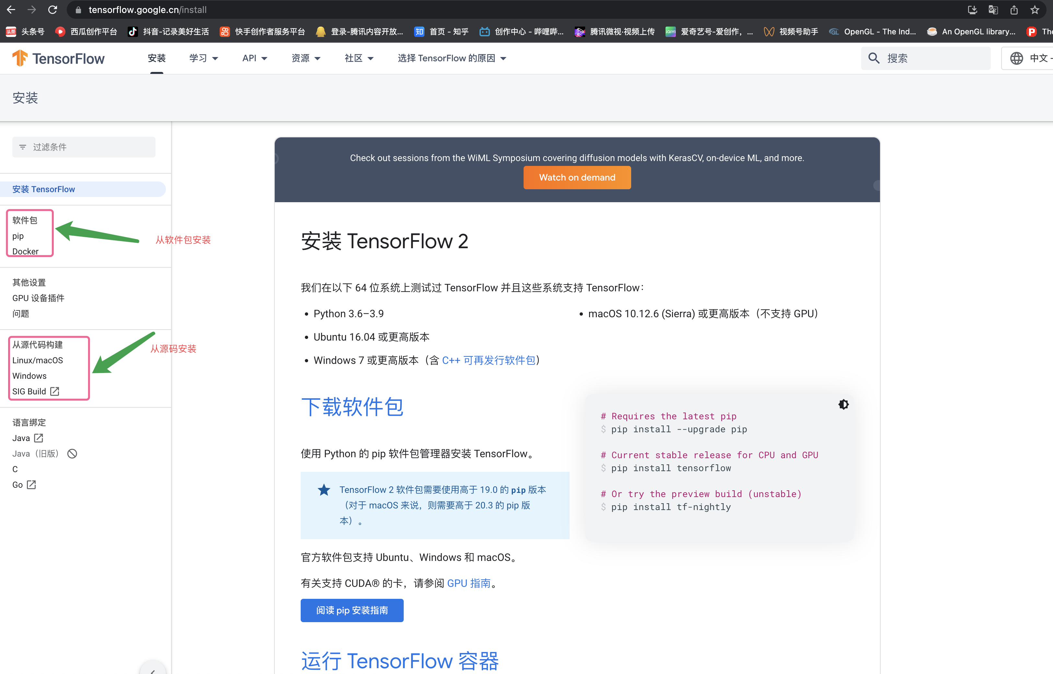Click the 搜索 search field

[x=926, y=58]
